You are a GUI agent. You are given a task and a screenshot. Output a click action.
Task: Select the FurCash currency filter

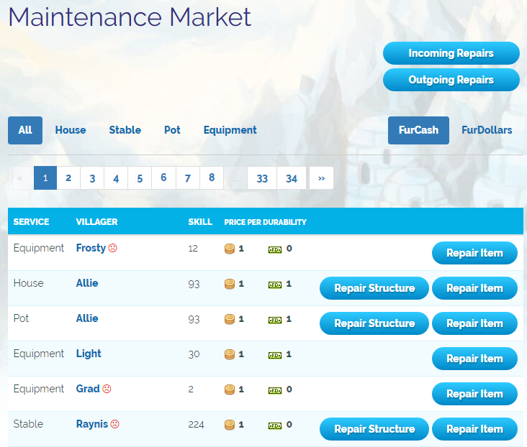tap(418, 130)
